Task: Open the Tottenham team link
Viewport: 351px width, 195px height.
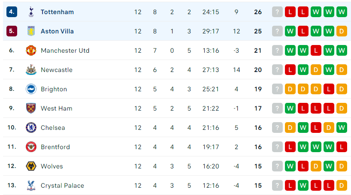Action: 57,12
